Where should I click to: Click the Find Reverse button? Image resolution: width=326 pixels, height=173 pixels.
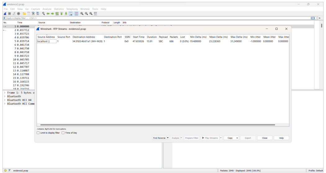(159, 138)
